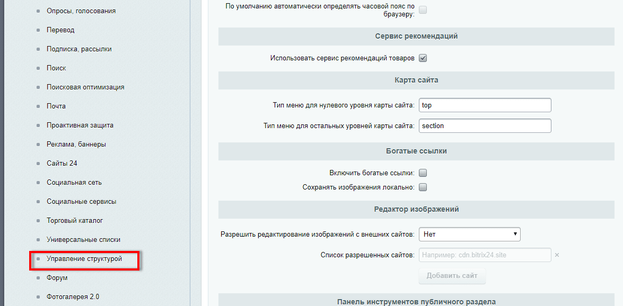Image resolution: width=623 pixels, height=306 pixels.
Task: Open 'Управление структурой' module settings
Action: click(84, 259)
